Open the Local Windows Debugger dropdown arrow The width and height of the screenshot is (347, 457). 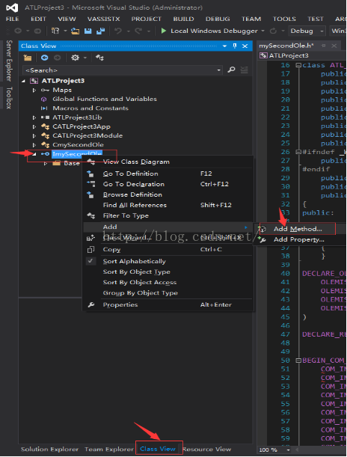[x=262, y=31]
